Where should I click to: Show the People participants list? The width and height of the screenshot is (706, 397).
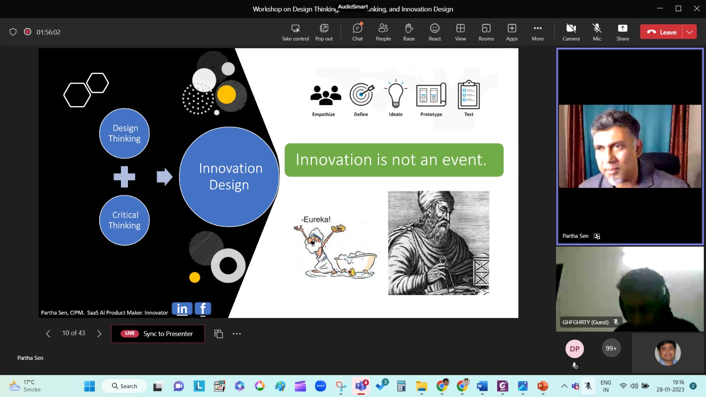coord(383,32)
